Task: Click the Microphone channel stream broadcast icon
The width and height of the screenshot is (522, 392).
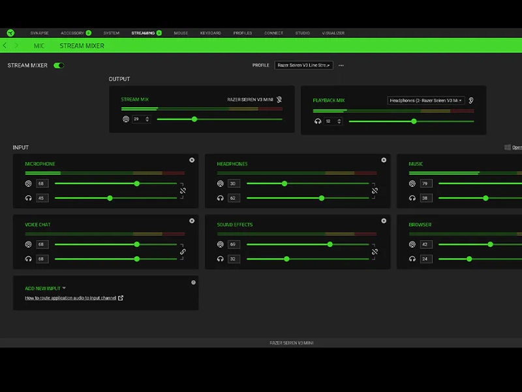Action: 29,184
